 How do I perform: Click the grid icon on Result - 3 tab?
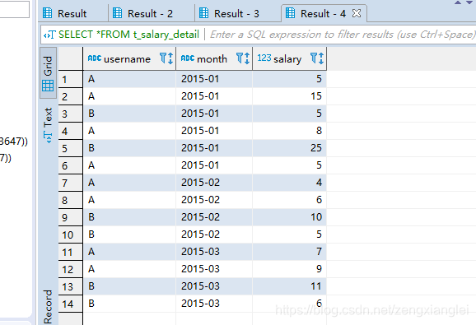click(203, 13)
